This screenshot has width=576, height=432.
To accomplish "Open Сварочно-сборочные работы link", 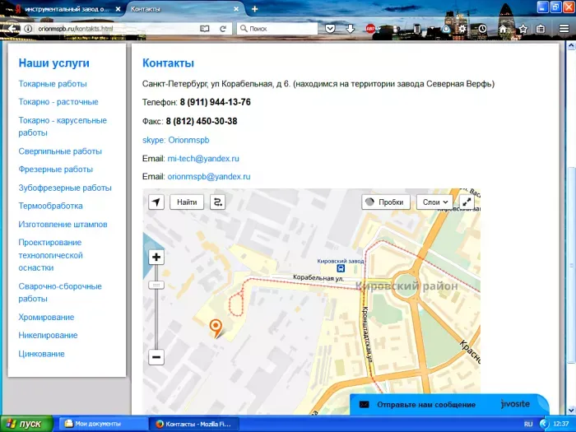I will point(60,292).
